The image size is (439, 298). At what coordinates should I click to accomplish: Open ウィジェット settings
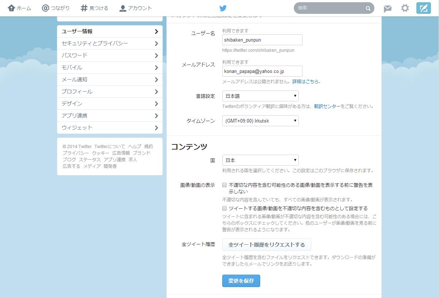tap(110, 128)
